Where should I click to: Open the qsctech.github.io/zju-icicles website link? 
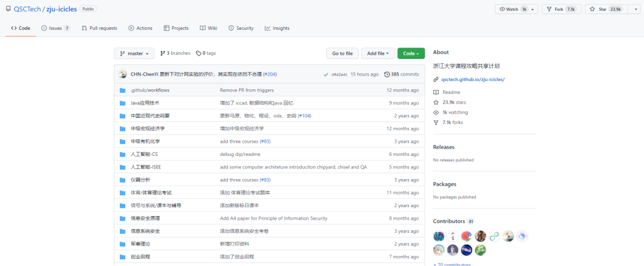coord(472,80)
